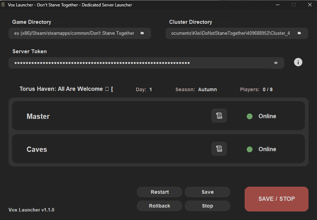Screen dimensions: 317x220
Task: Click the Vox Launcher title bar app icon
Action: tap(3, 5)
